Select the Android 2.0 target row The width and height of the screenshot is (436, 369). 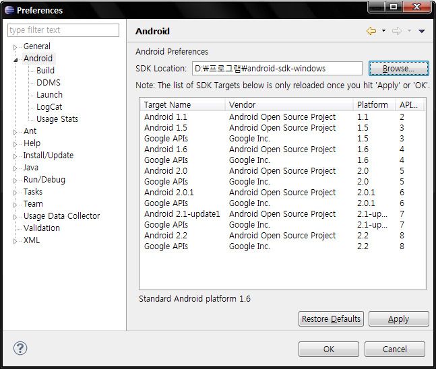tap(282, 171)
